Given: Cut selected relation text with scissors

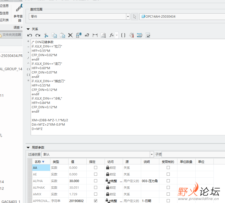Looking at the screenshot, I should [46, 35].
